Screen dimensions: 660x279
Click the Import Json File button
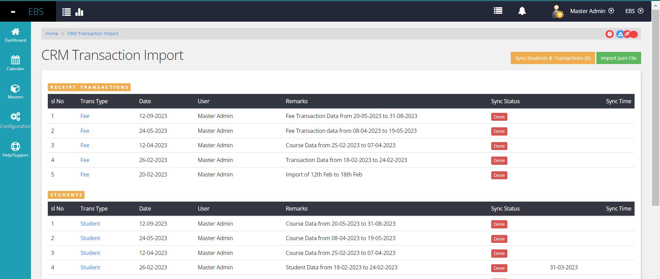pos(618,58)
